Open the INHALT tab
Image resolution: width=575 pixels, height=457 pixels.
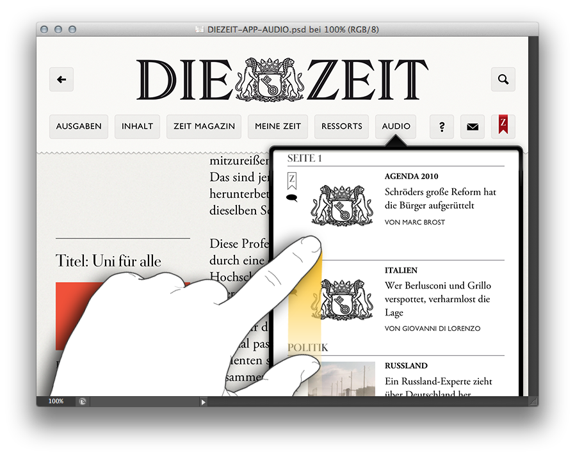[x=137, y=127]
